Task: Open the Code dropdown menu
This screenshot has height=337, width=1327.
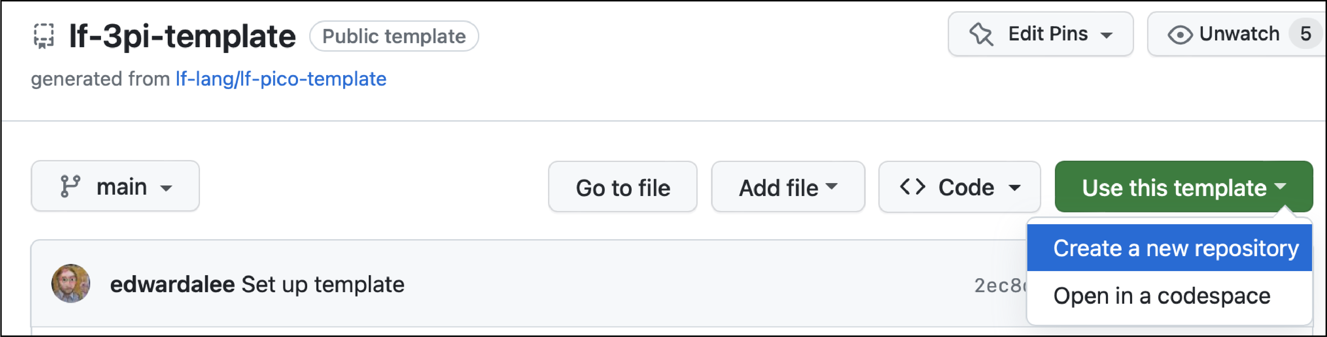Action: [x=959, y=187]
